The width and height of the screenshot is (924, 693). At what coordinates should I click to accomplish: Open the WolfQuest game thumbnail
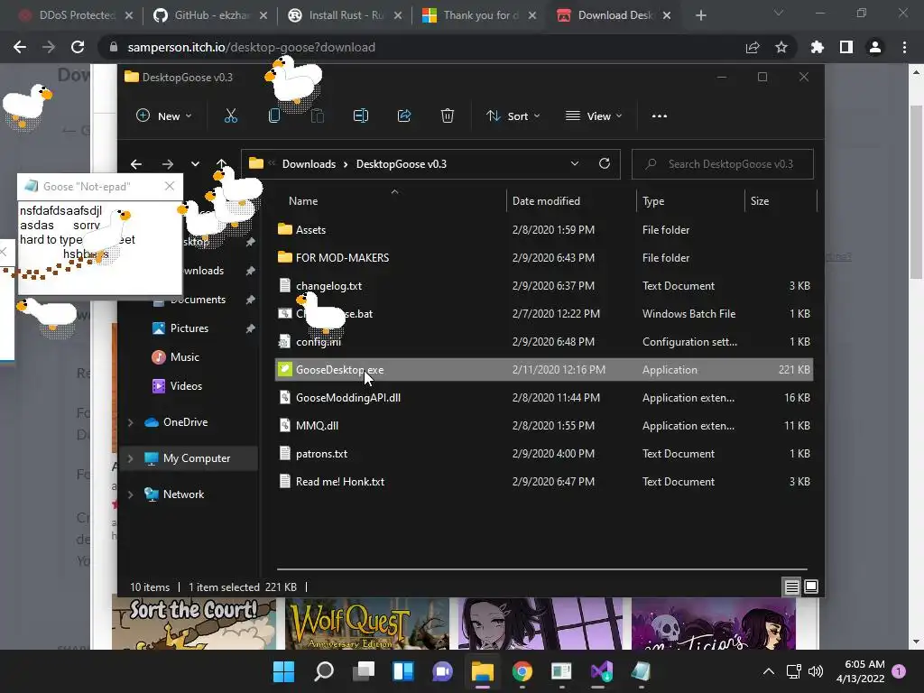pos(367,624)
